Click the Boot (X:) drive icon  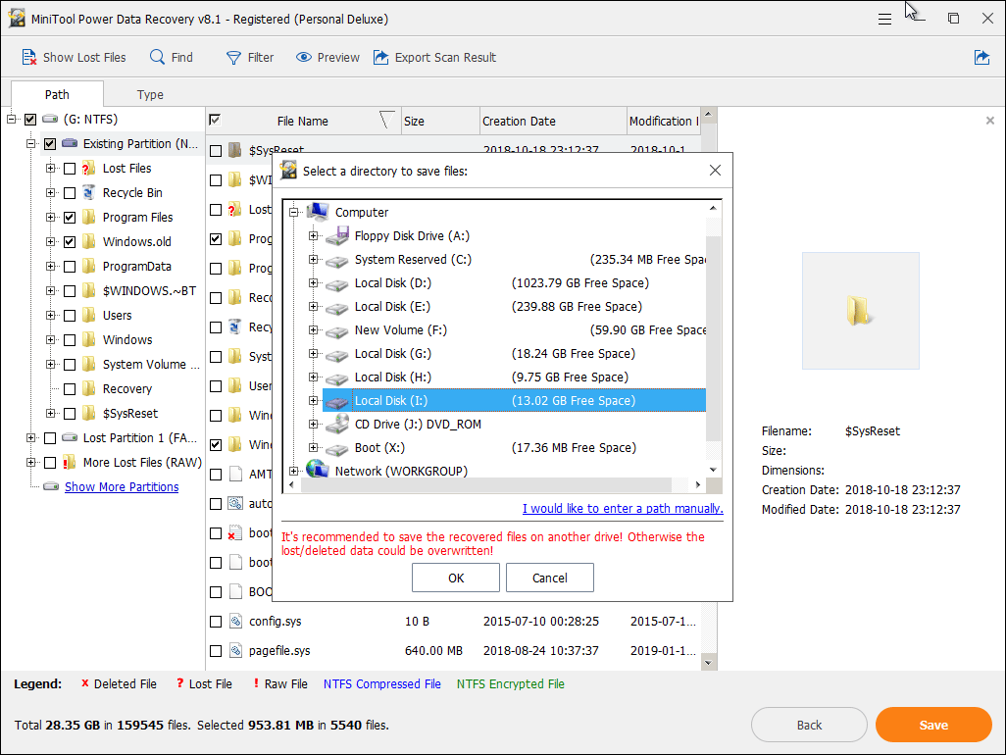tap(337, 448)
